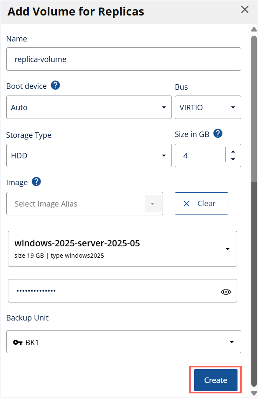Increase volume size using the stepper up arrow
The width and height of the screenshot is (258, 398).
[233, 151]
